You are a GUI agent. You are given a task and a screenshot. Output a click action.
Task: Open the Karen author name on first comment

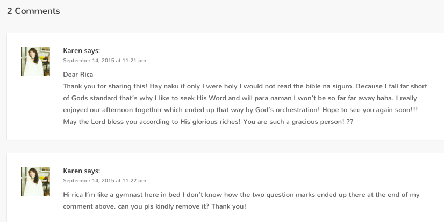pos(73,51)
